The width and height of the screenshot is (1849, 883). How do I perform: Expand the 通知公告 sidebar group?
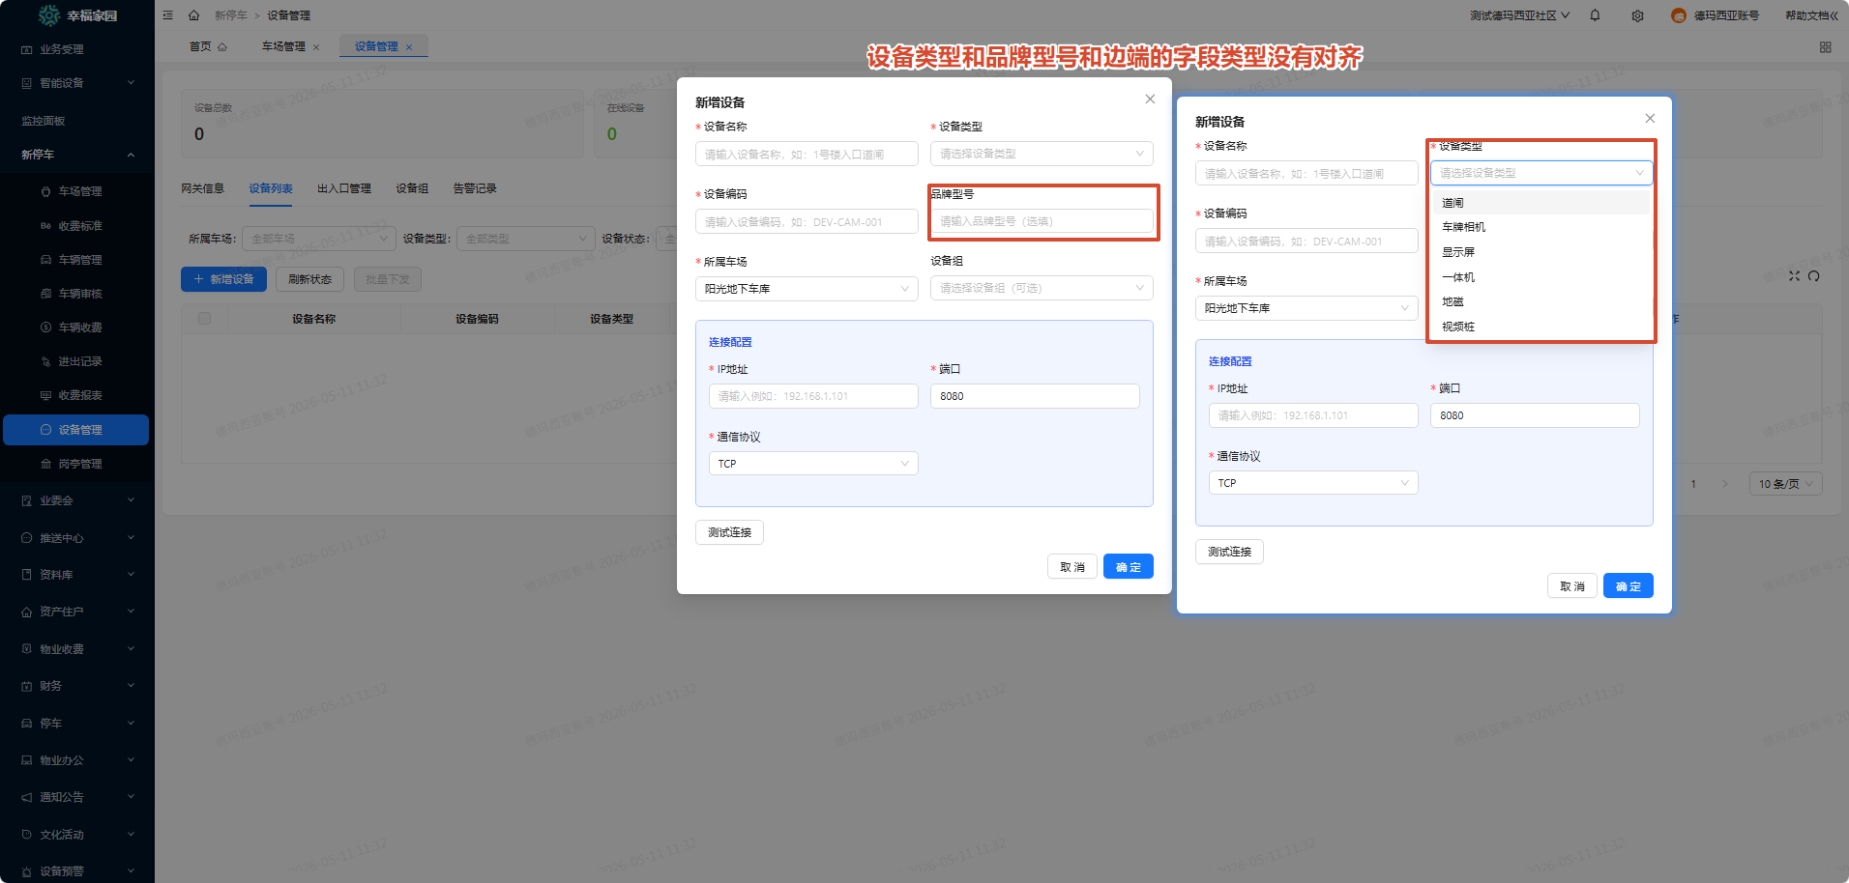[77, 797]
